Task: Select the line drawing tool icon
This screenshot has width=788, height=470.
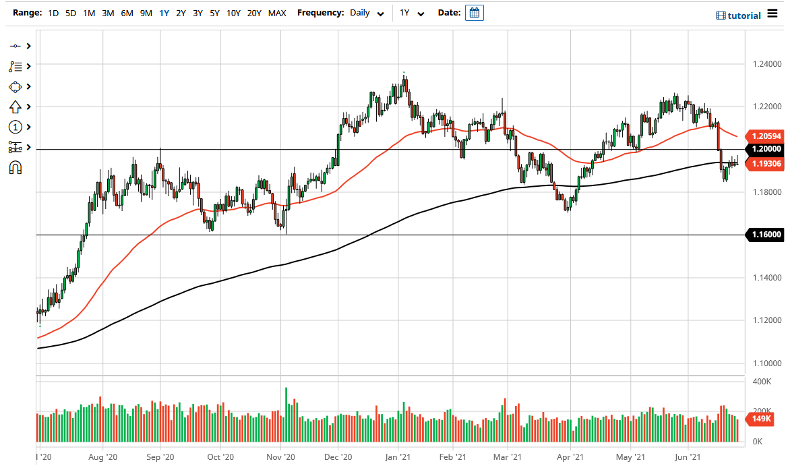Action: 15,47
